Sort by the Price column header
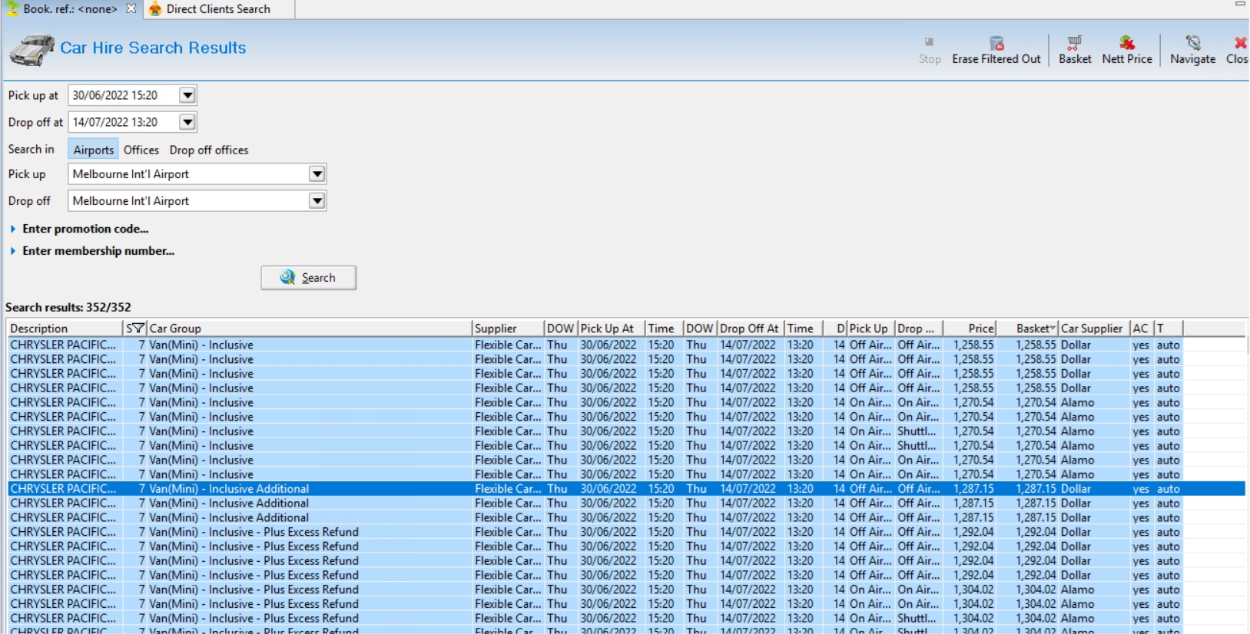This screenshot has width=1250, height=634. tap(970, 329)
